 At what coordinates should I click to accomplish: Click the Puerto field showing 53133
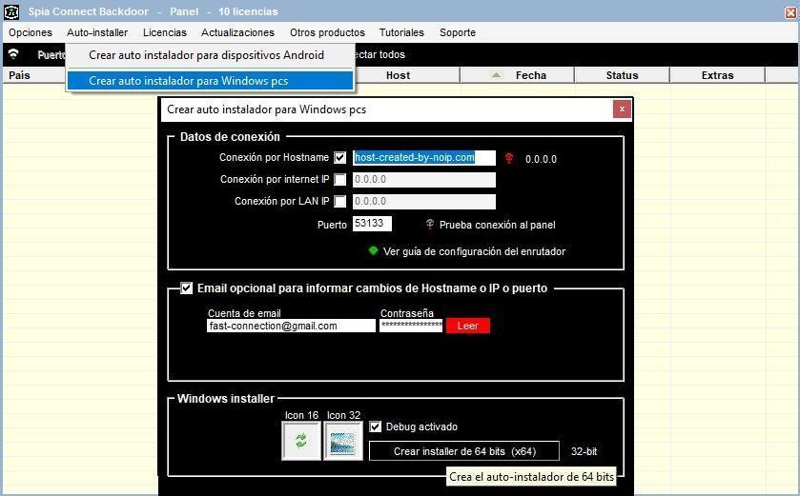click(372, 224)
